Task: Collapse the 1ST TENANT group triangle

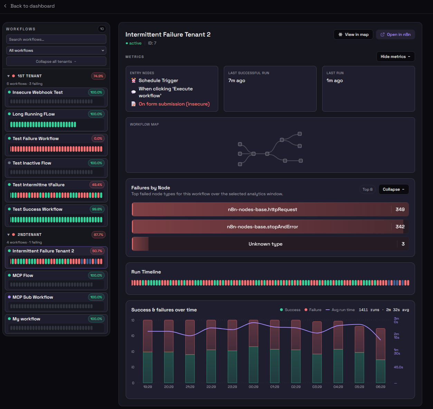Action: [x=8, y=76]
